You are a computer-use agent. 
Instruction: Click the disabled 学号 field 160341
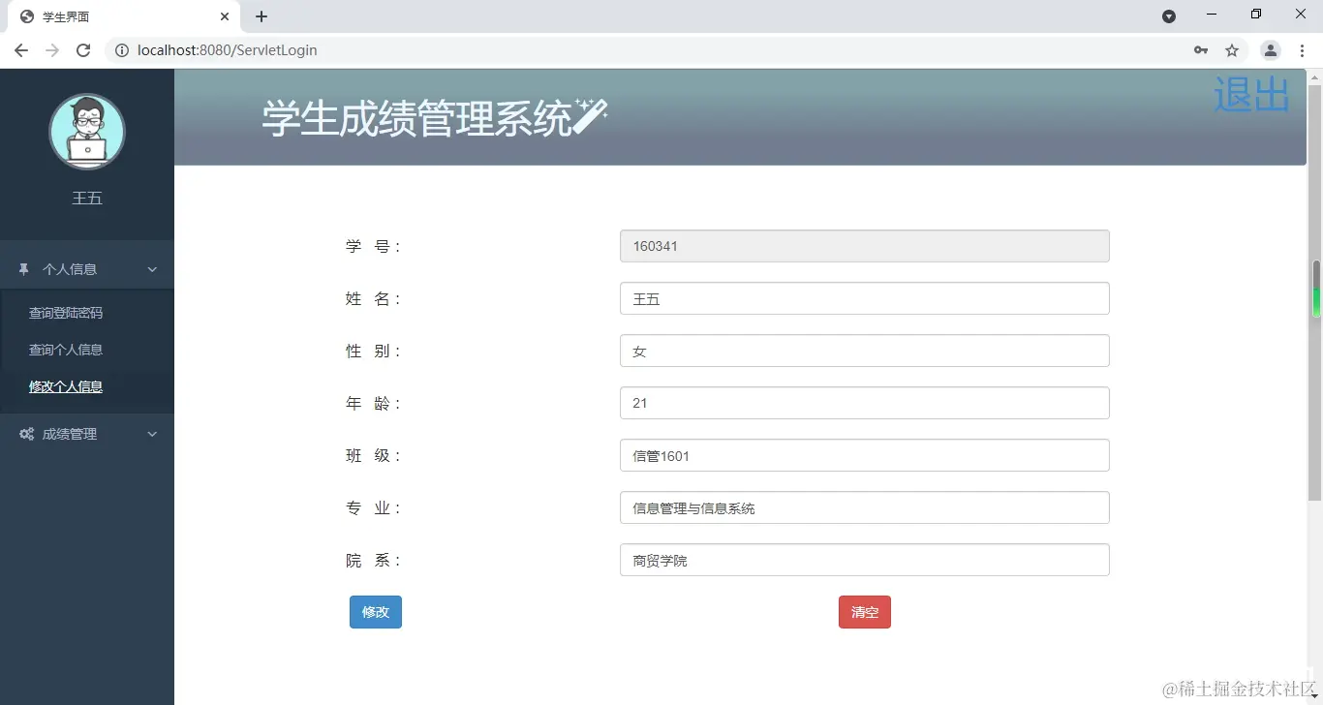865,246
